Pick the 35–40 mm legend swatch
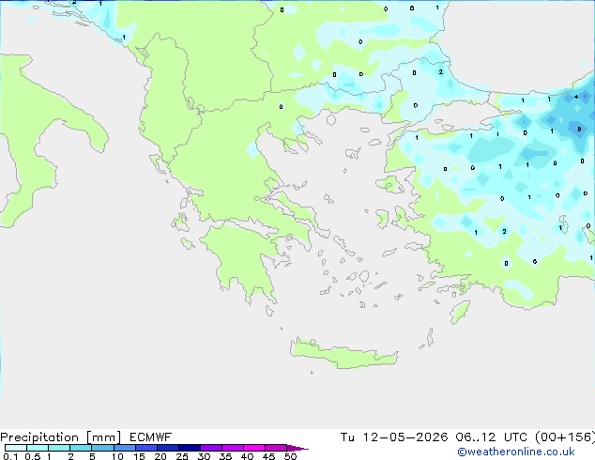 point(232,448)
